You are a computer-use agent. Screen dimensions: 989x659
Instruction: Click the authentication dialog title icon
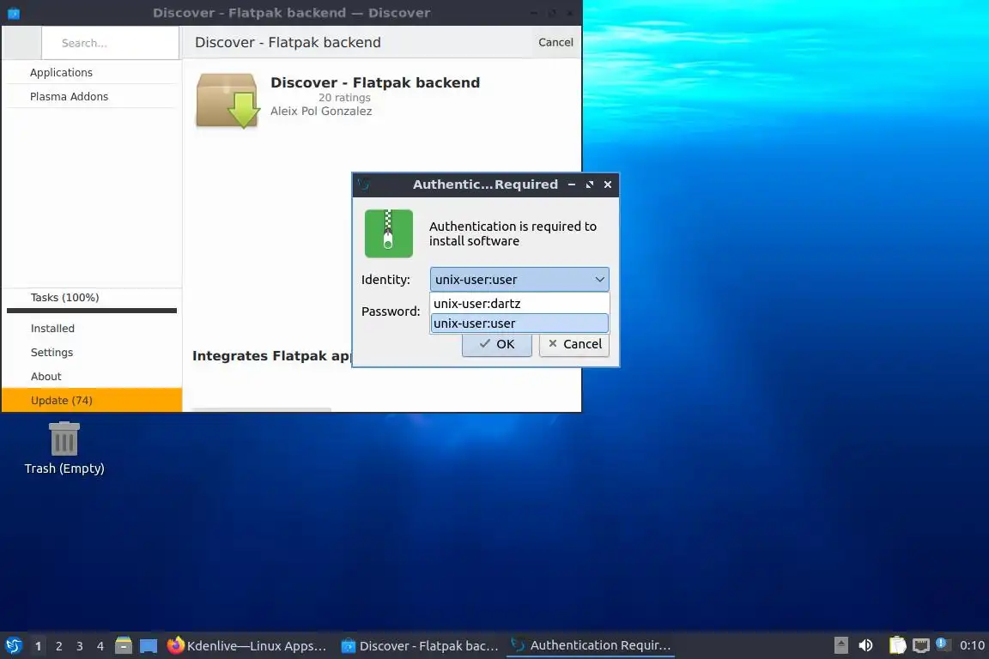point(364,184)
